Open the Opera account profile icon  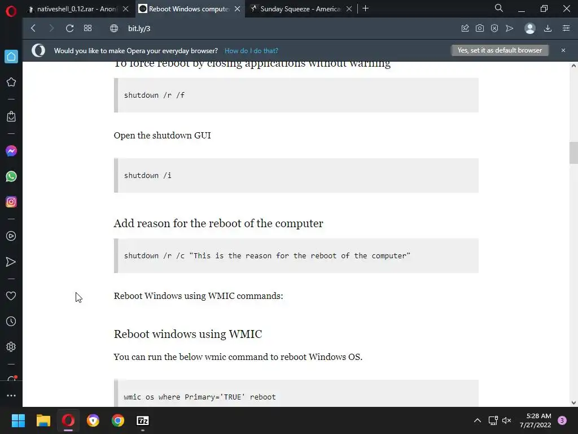click(x=529, y=28)
